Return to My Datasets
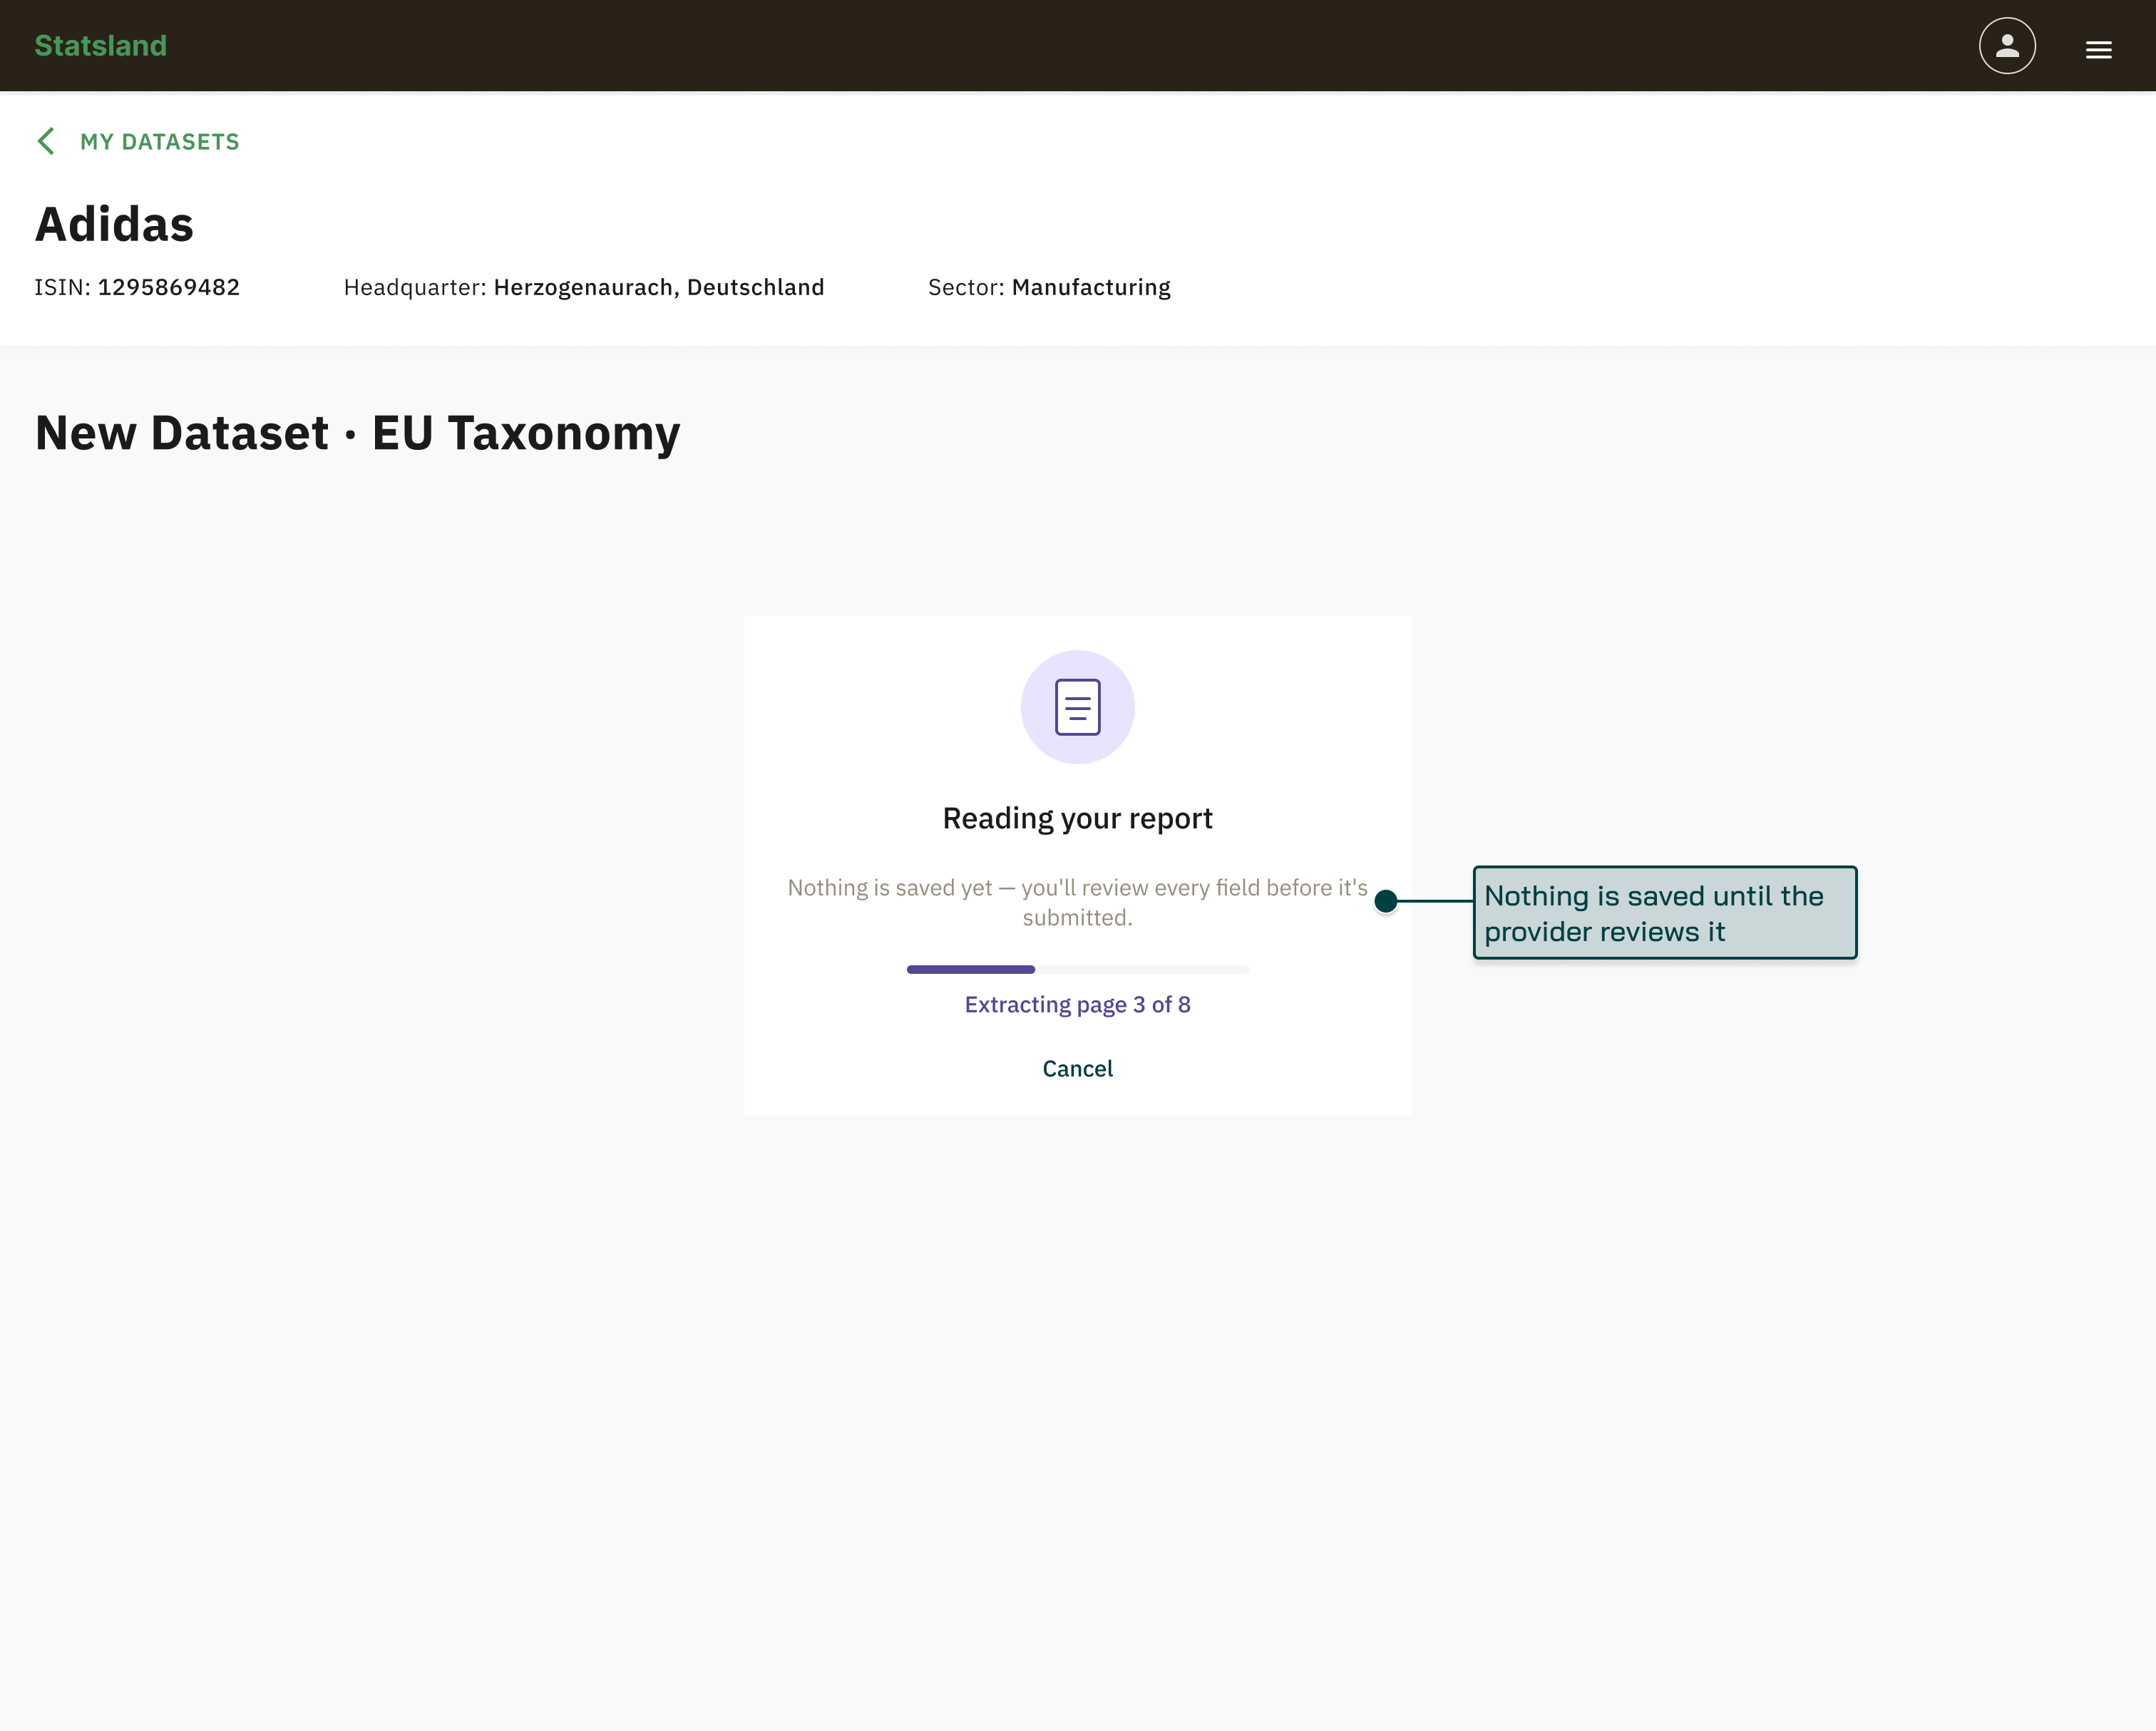Viewport: 2156px width, 1731px height. click(160, 142)
